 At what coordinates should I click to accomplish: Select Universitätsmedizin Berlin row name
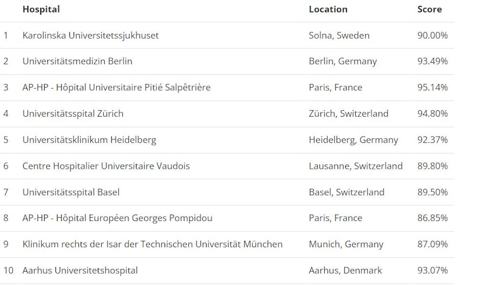(x=77, y=61)
